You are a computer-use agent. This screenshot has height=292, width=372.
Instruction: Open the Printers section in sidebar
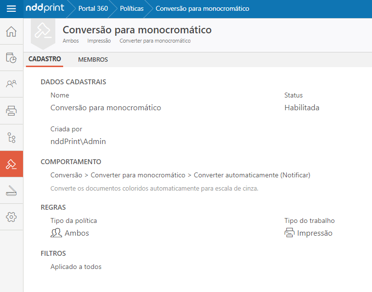point(11,111)
